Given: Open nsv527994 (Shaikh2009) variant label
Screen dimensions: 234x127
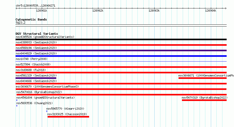Looking at the screenshot, I should (x=33, y=64).
